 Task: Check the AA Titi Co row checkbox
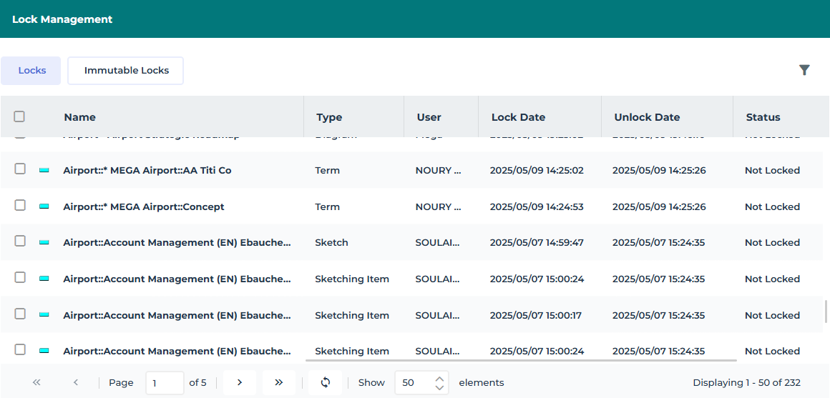20,169
